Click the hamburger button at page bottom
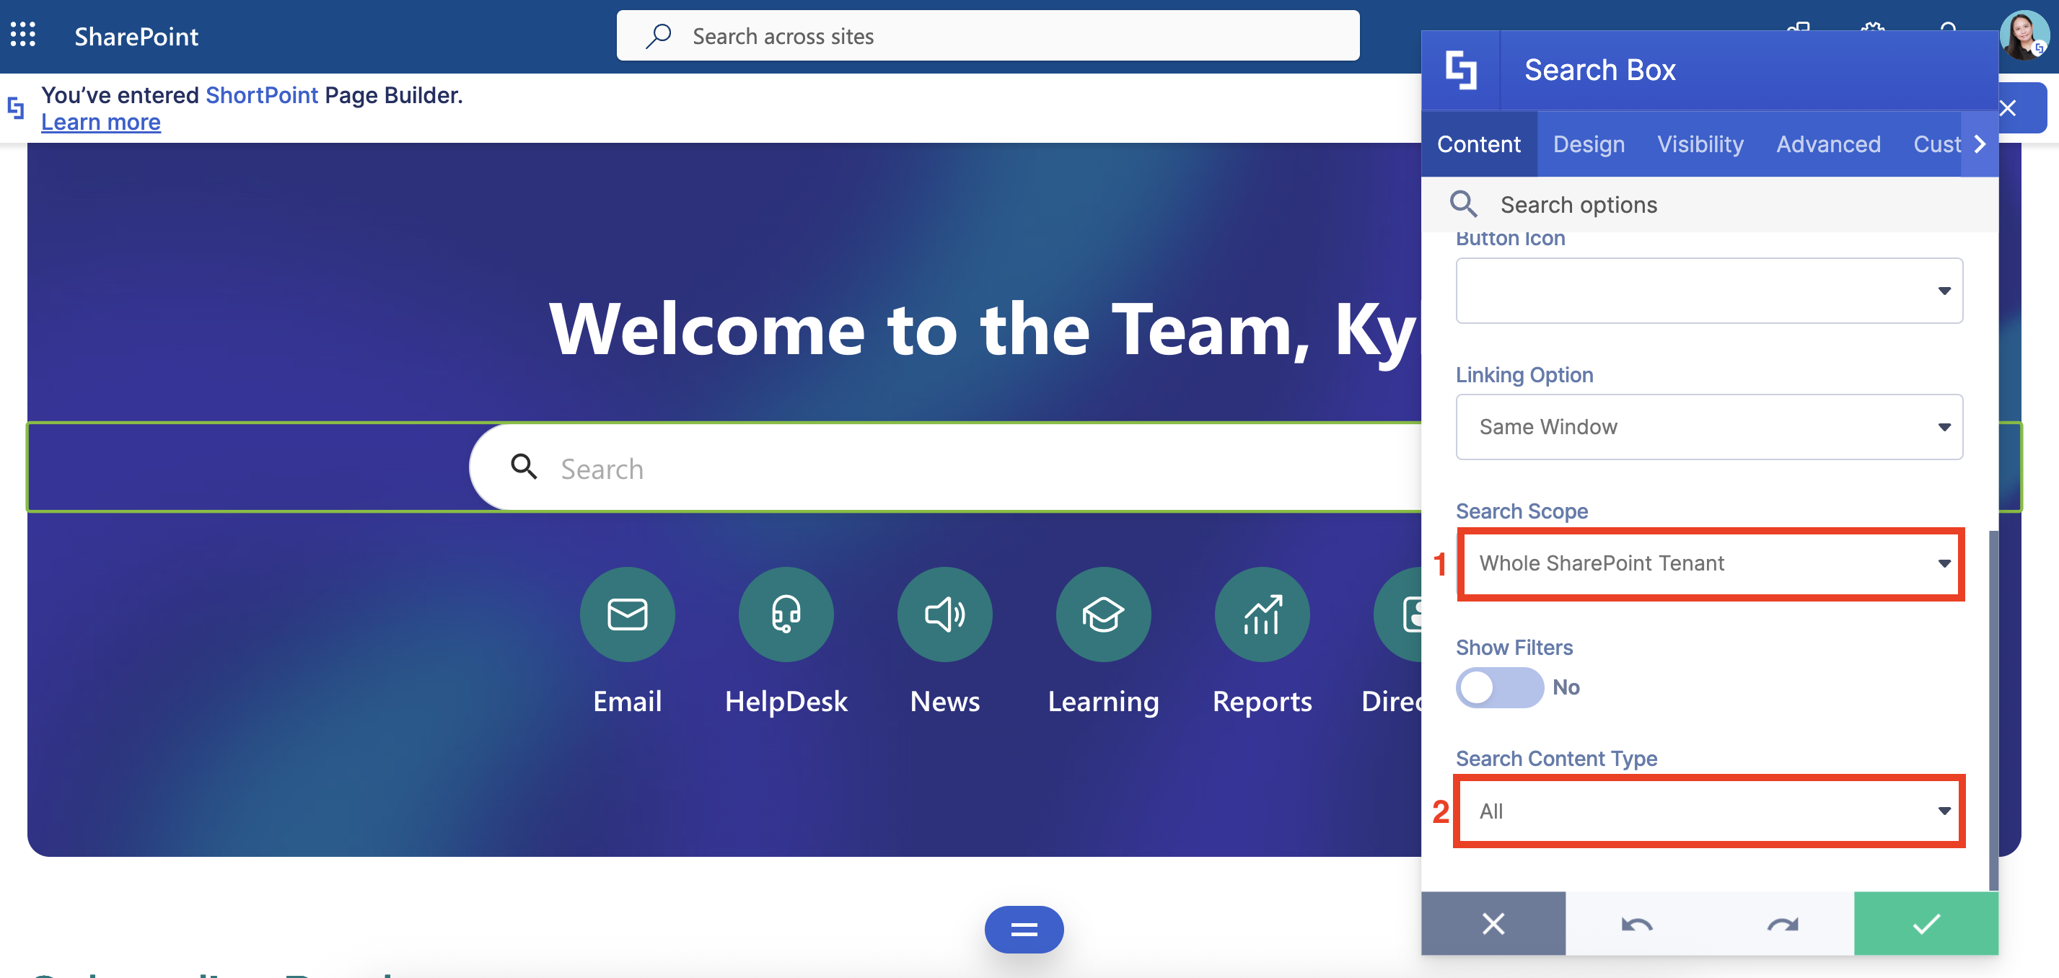 tap(1023, 929)
